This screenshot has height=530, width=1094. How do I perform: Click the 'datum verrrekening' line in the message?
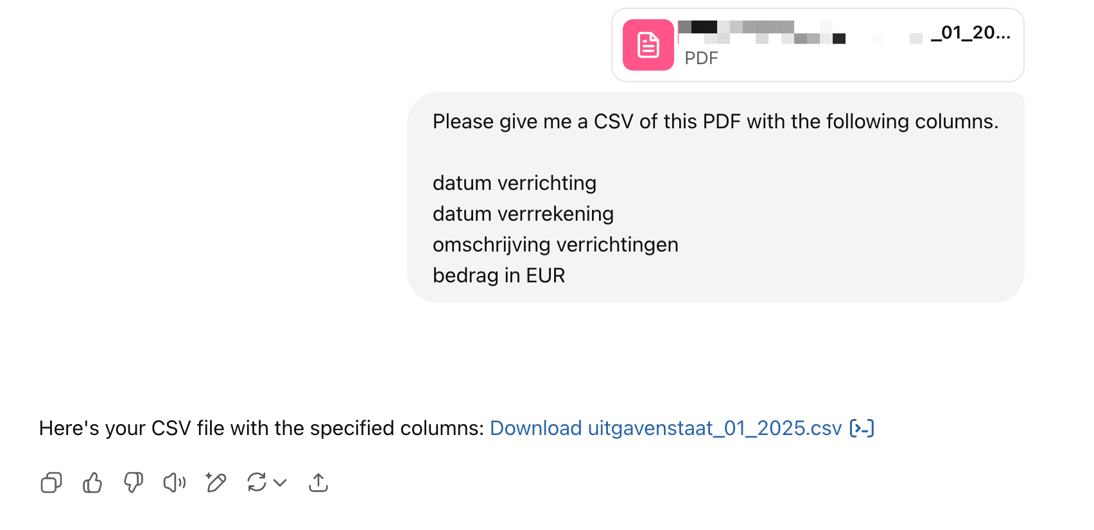pyautogui.click(x=523, y=214)
